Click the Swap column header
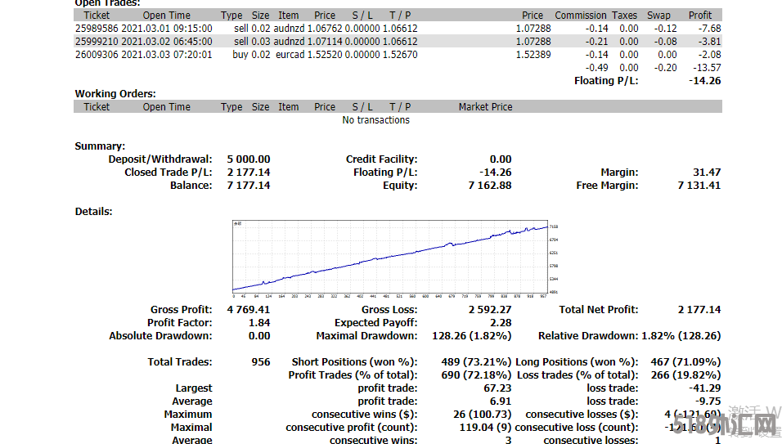The height and width of the screenshot is (444, 782). point(658,16)
